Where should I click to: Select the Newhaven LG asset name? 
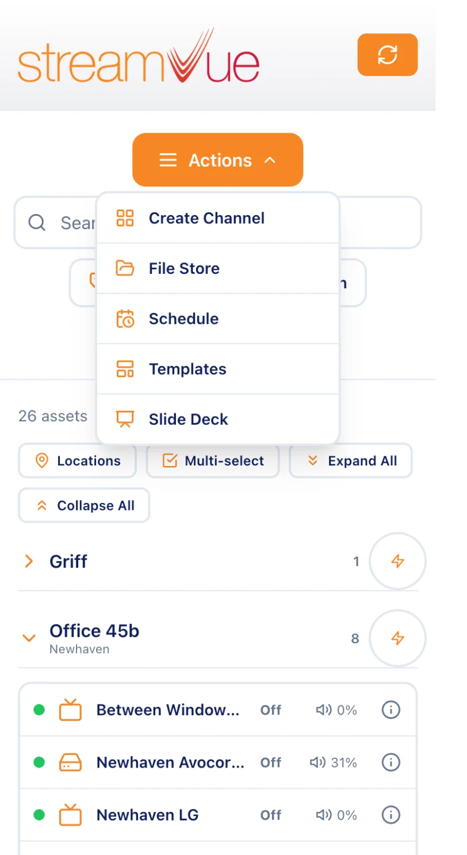(x=147, y=815)
